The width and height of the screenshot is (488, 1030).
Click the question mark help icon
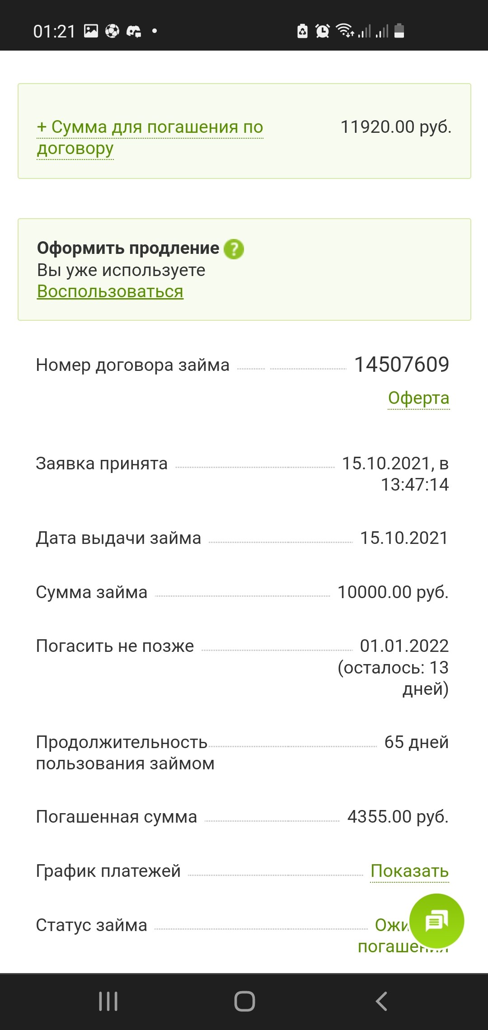point(234,249)
